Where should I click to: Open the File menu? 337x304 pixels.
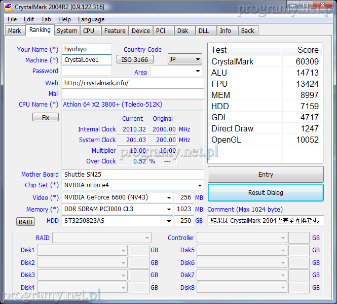point(12,19)
